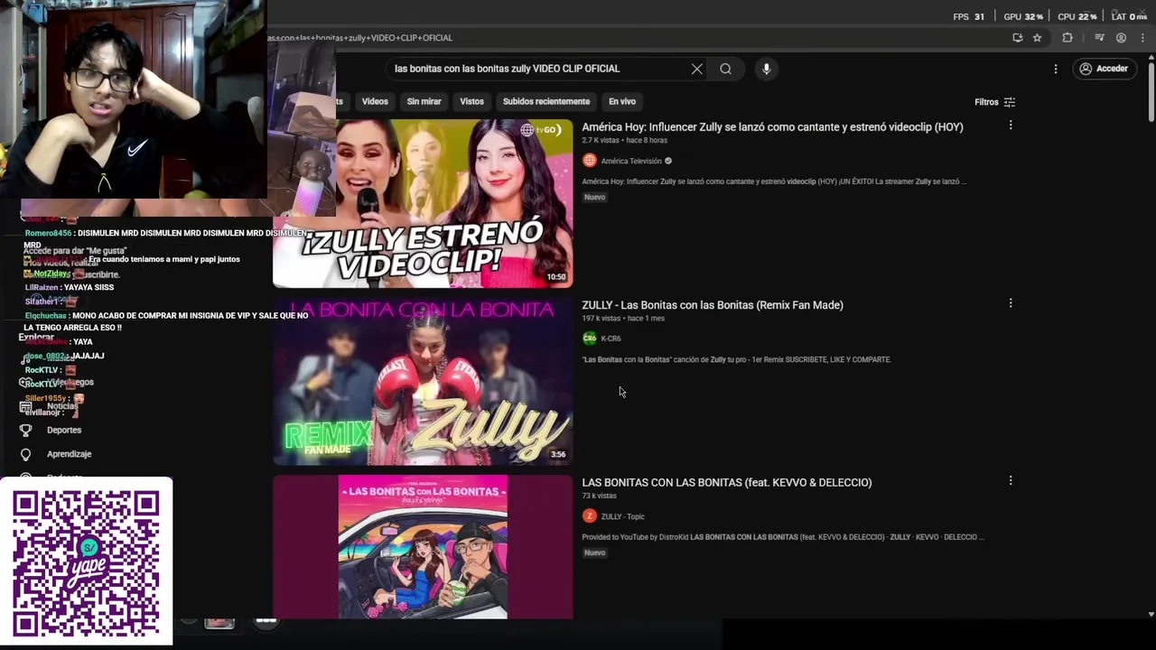Click the page scrollbar up arrow

[1151, 59]
